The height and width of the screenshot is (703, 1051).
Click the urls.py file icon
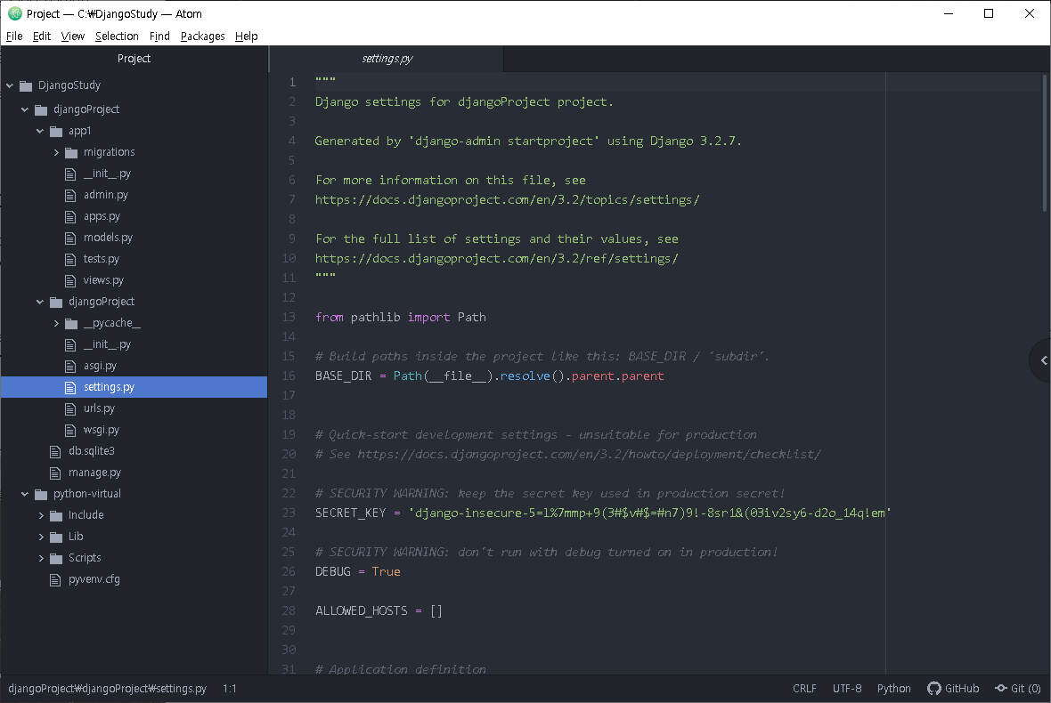(x=70, y=409)
